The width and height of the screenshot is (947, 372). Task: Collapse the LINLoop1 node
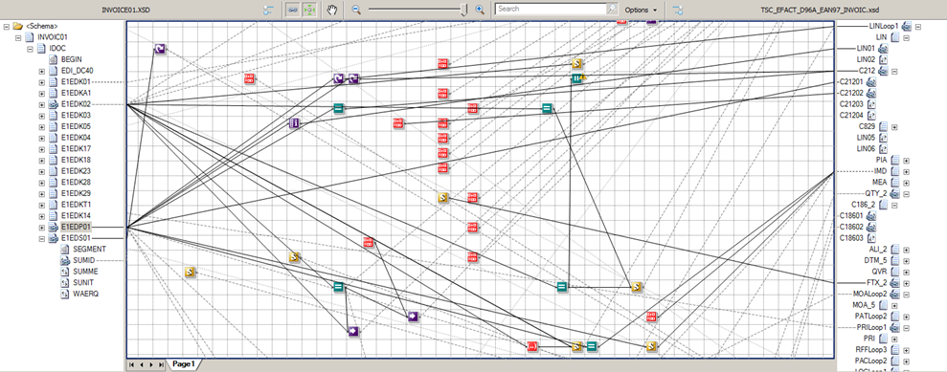[917, 27]
